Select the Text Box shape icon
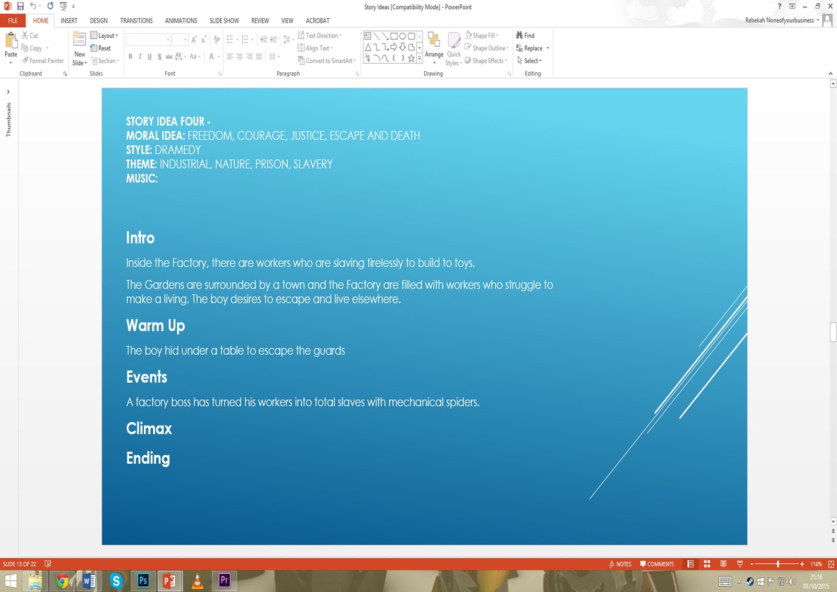 [x=368, y=36]
